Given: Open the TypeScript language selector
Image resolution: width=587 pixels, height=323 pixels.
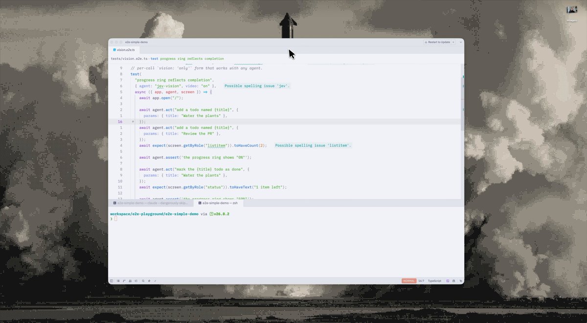Looking at the screenshot, I should click(434, 281).
